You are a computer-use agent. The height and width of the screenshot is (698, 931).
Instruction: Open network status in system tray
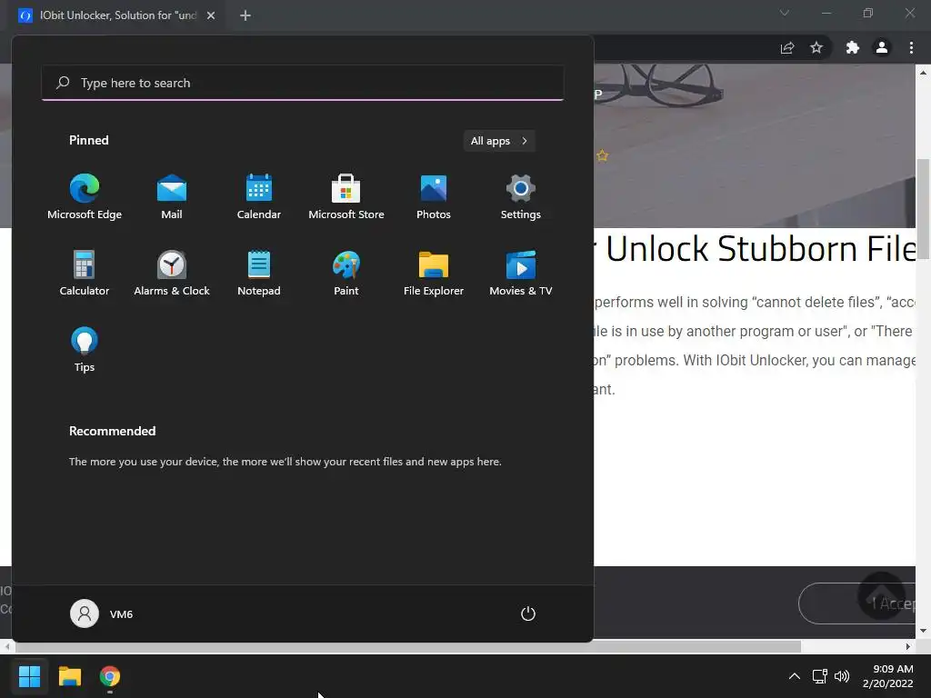820,676
